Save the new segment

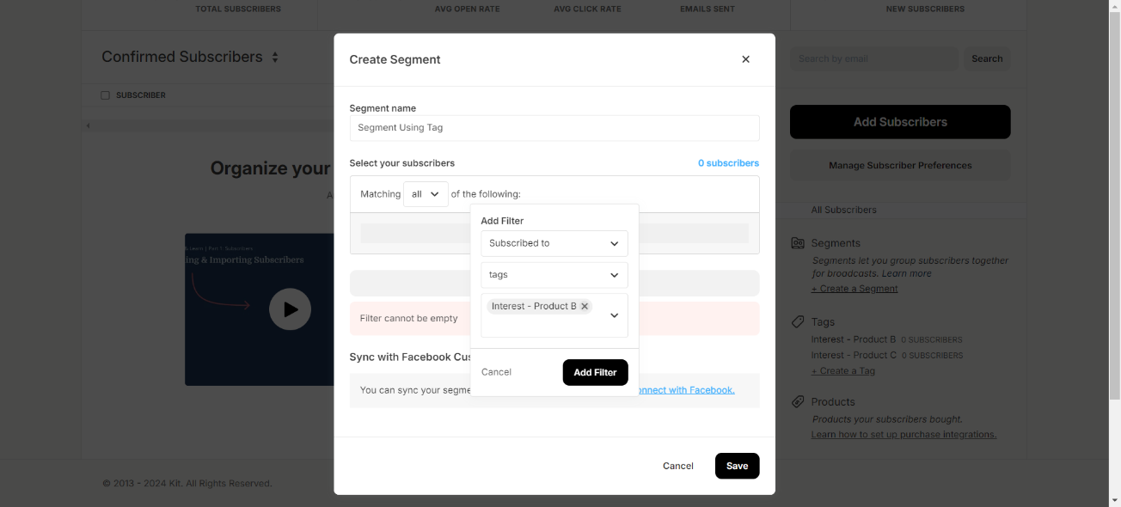coord(737,466)
